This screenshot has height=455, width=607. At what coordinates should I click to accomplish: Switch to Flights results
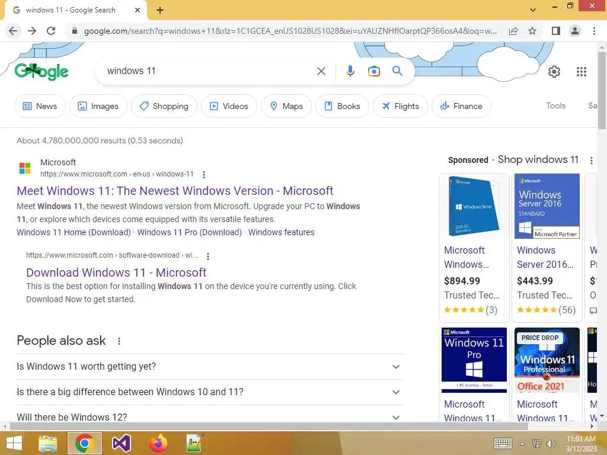[x=400, y=106]
